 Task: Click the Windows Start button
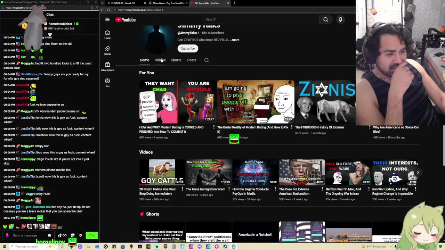[x=4, y=247]
